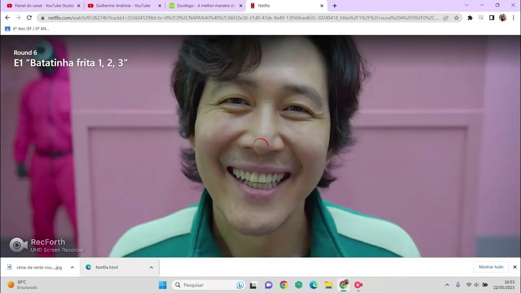The height and width of the screenshot is (293, 521).
Task: Open downloaded cena-da-serie-rou....jpg file
Action: (35, 267)
